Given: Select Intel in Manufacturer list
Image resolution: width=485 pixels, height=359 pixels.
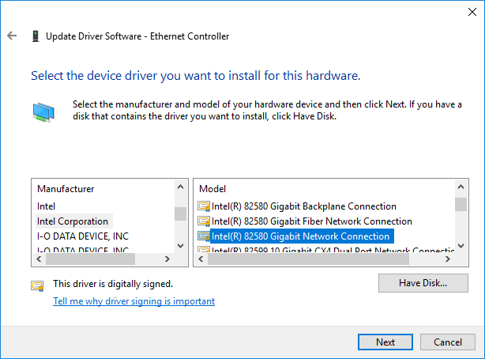Looking at the screenshot, I should click(46, 206).
